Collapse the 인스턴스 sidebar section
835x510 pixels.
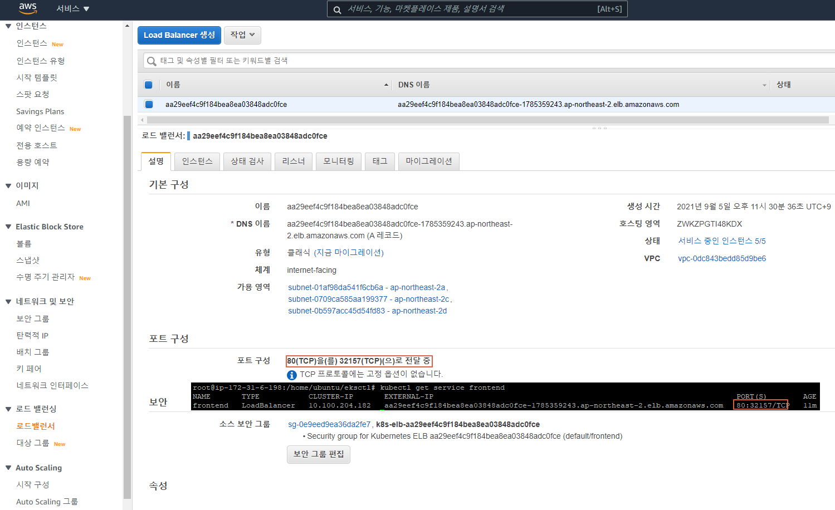[8, 26]
